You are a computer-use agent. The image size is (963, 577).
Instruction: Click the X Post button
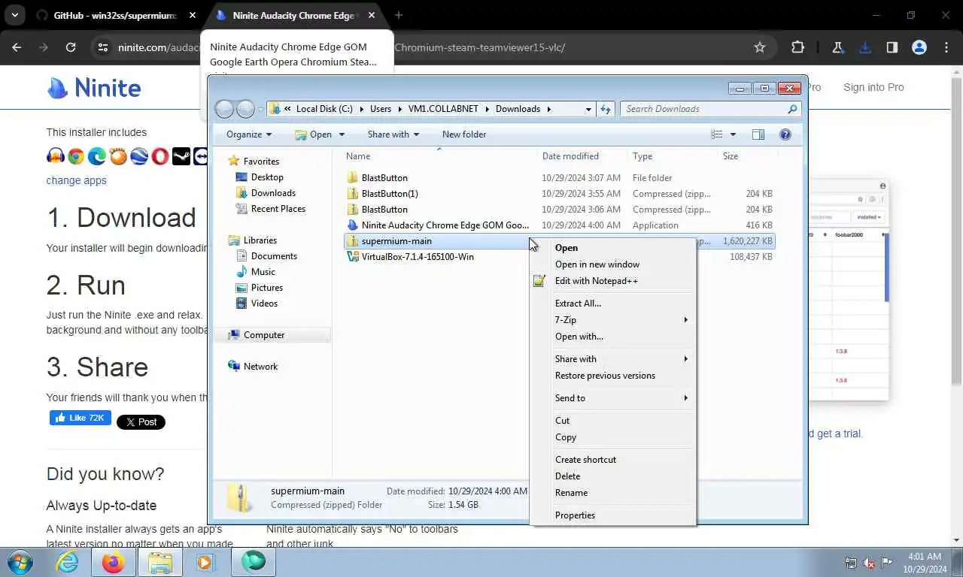141,422
